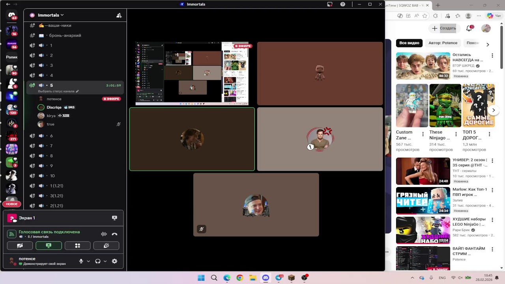Open Edge settings and more menu
Image resolution: width=505 pixels, height=284 pixels.
pos(479,16)
